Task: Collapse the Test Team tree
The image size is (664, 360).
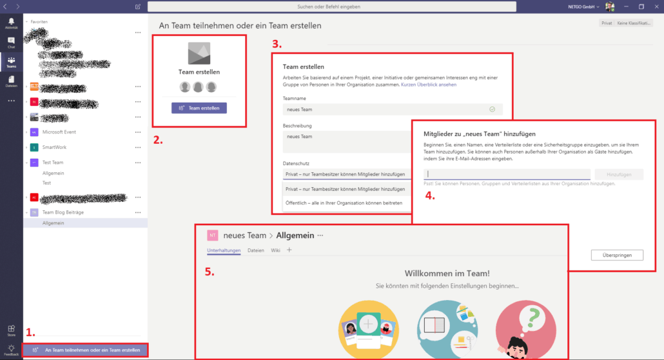Action: point(26,163)
